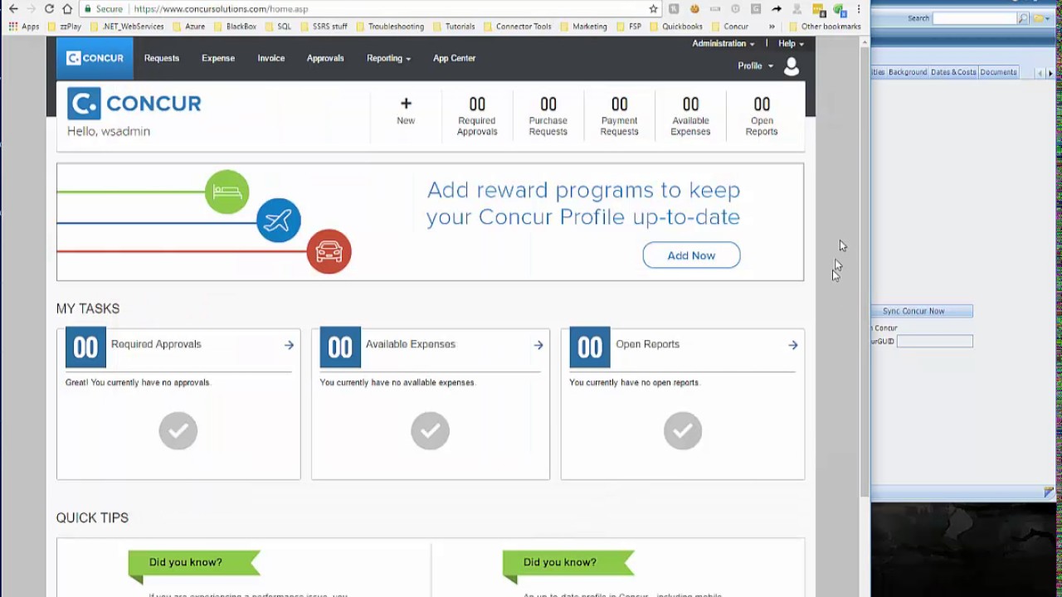The height and width of the screenshot is (597, 1062).
Task: Open the Tutorials bookmark folder
Action: [453, 27]
